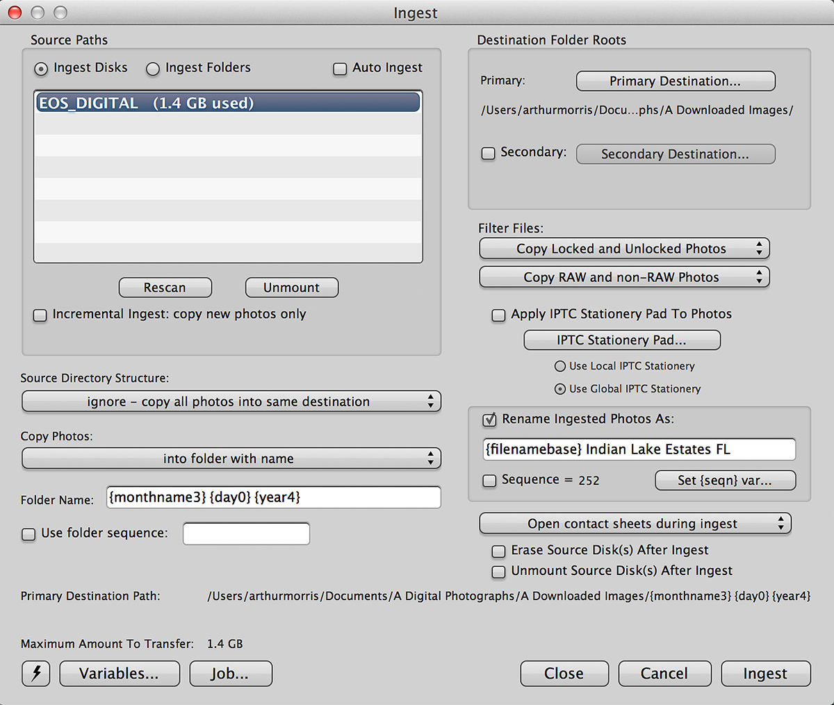The height and width of the screenshot is (705, 834).
Task: Click the folder sequence input field
Action: (246, 533)
